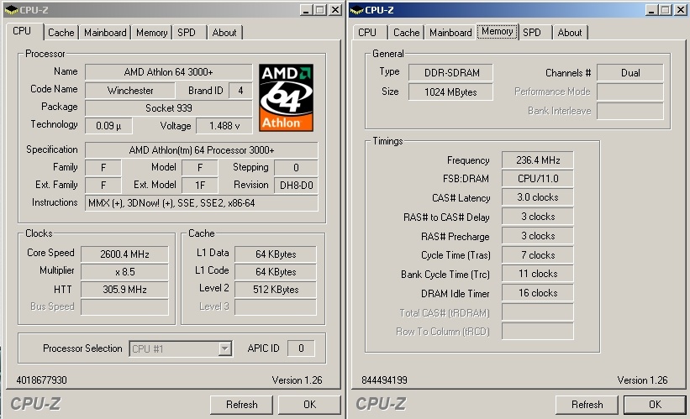Screen dimensions: 690x419
Task: Click the Specification field text
Action: click(x=202, y=150)
